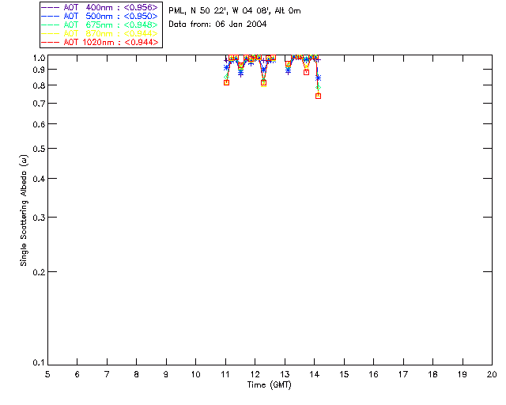Click the 0.5 tick label on y-axis
The width and height of the screenshot is (506, 405).
point(36,149)
